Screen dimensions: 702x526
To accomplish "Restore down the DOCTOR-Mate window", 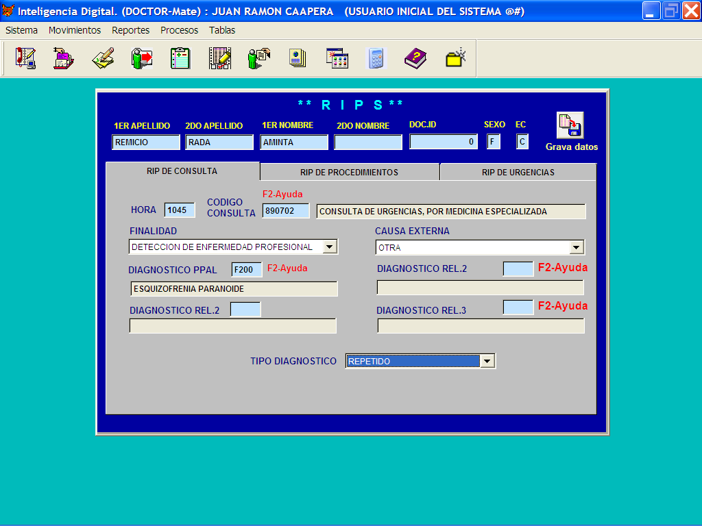I will point(671,10).
